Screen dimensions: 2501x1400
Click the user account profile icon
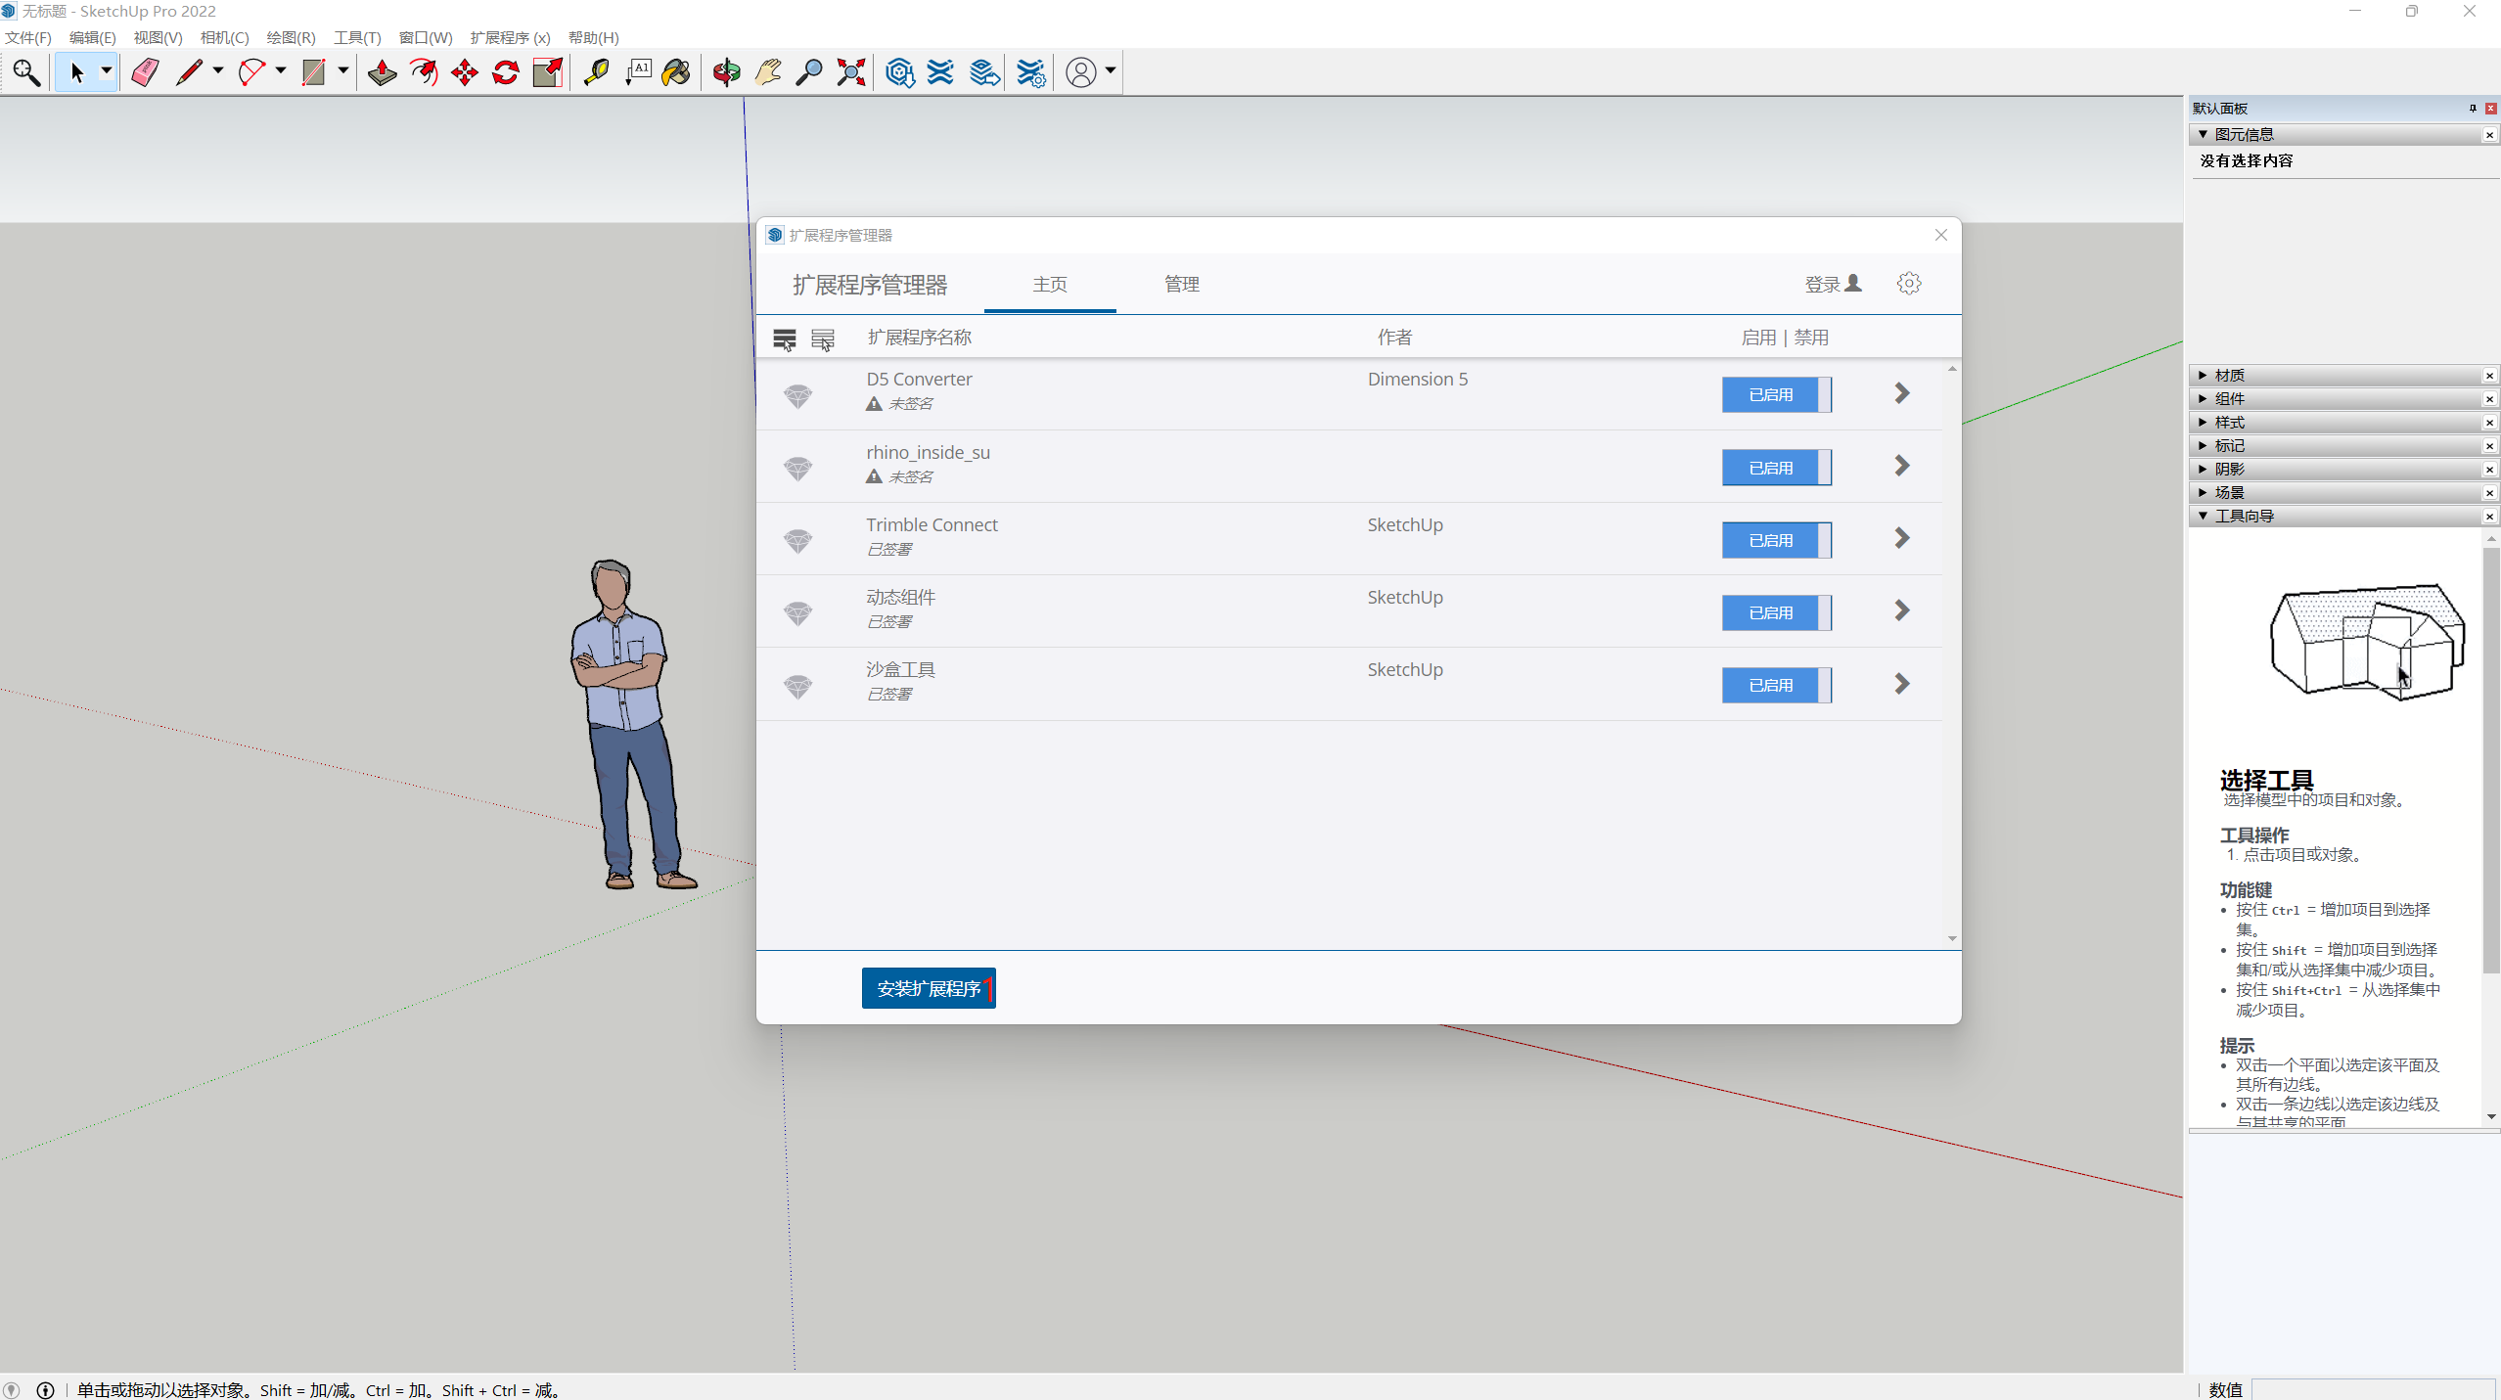pyautogui.click(x=1081, y=72)
